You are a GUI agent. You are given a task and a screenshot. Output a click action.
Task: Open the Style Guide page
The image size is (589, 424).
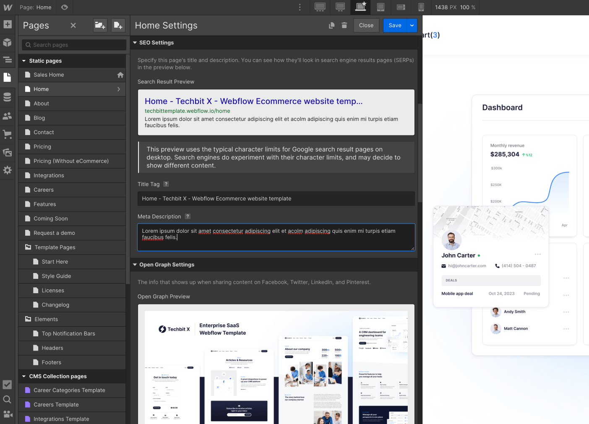coord(56,276)
